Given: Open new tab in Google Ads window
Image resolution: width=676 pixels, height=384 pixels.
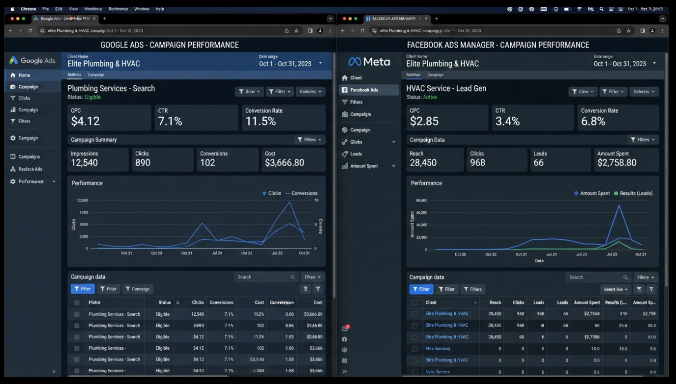Looking at the screenshot, I should coord(104,19).
